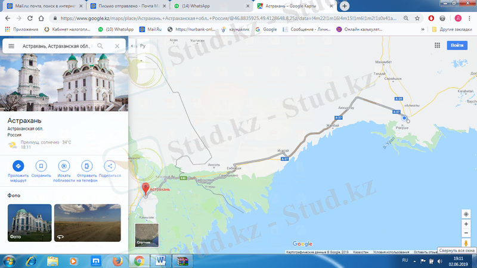Open the street view steppe photo
477x268 pixels.
[x=87, y=223]
